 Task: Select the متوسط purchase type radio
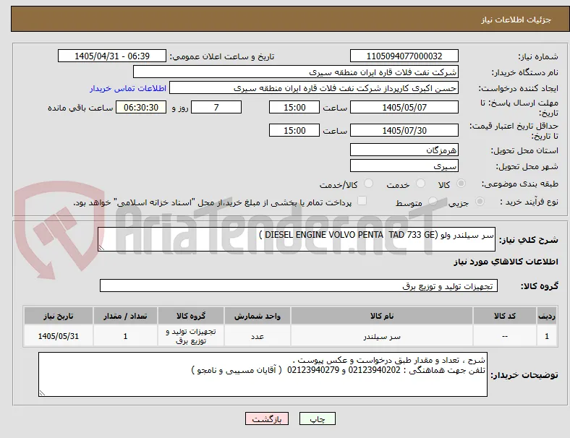433,201
